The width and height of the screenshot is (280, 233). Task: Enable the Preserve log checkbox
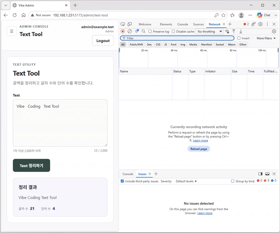coord(150,32)
